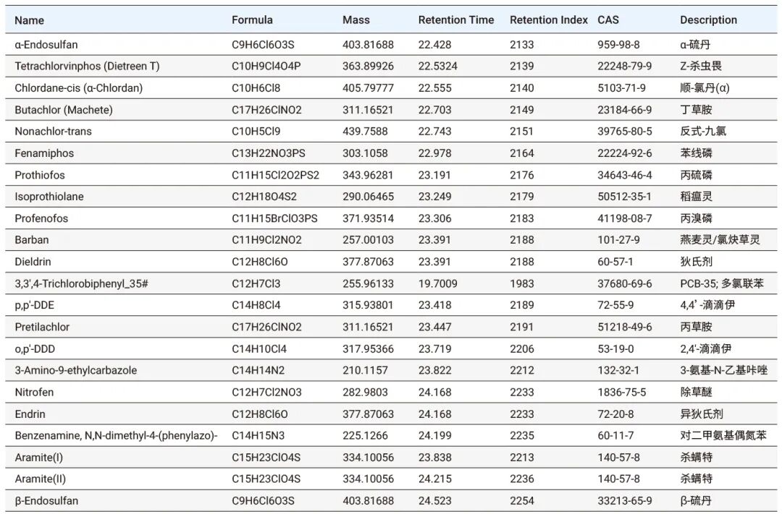This screenshot has height=514, width=782.
Task: Click formula C11H9Cl2NO2
Action: click(x=266, y=239)
